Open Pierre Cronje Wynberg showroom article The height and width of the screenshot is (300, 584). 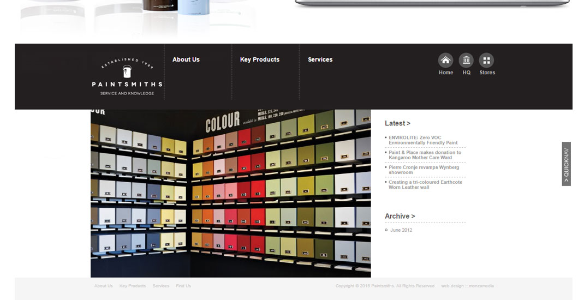[x=424, y=170]
